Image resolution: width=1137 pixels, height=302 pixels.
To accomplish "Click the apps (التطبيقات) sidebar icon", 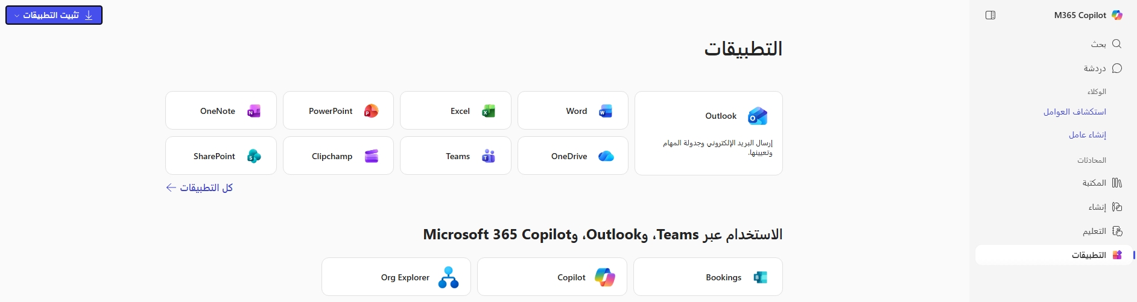I will pyautogui.click(x=1116, y=255).
